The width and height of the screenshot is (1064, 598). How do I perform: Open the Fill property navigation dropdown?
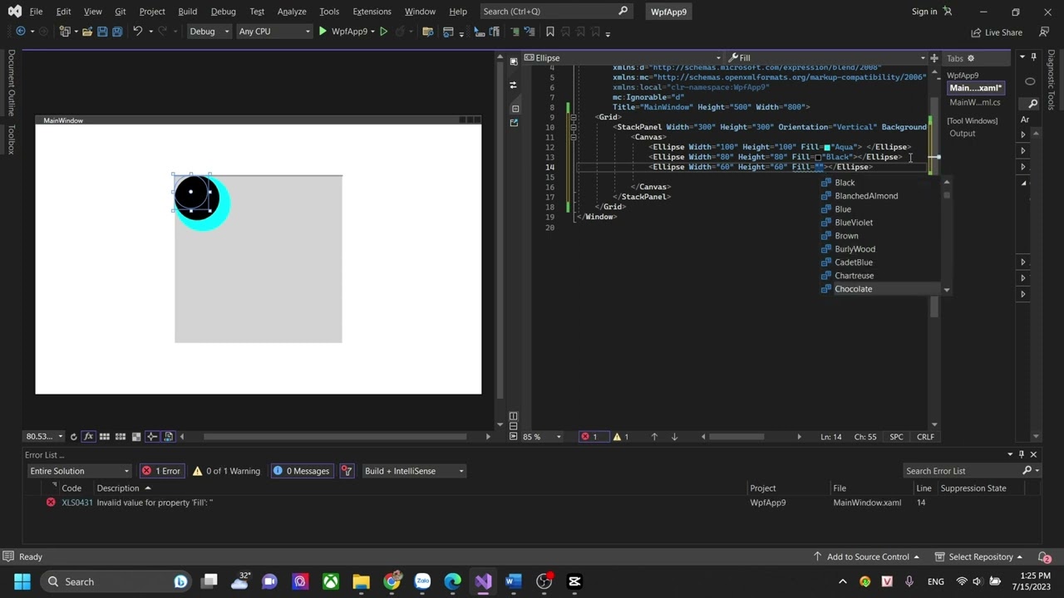point(826,58)
